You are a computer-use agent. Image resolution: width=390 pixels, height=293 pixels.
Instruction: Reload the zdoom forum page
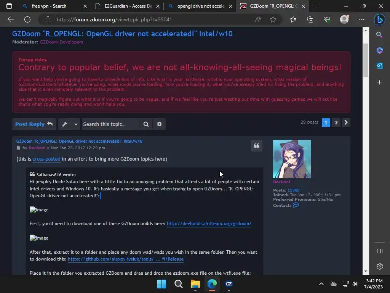point(27,19)
